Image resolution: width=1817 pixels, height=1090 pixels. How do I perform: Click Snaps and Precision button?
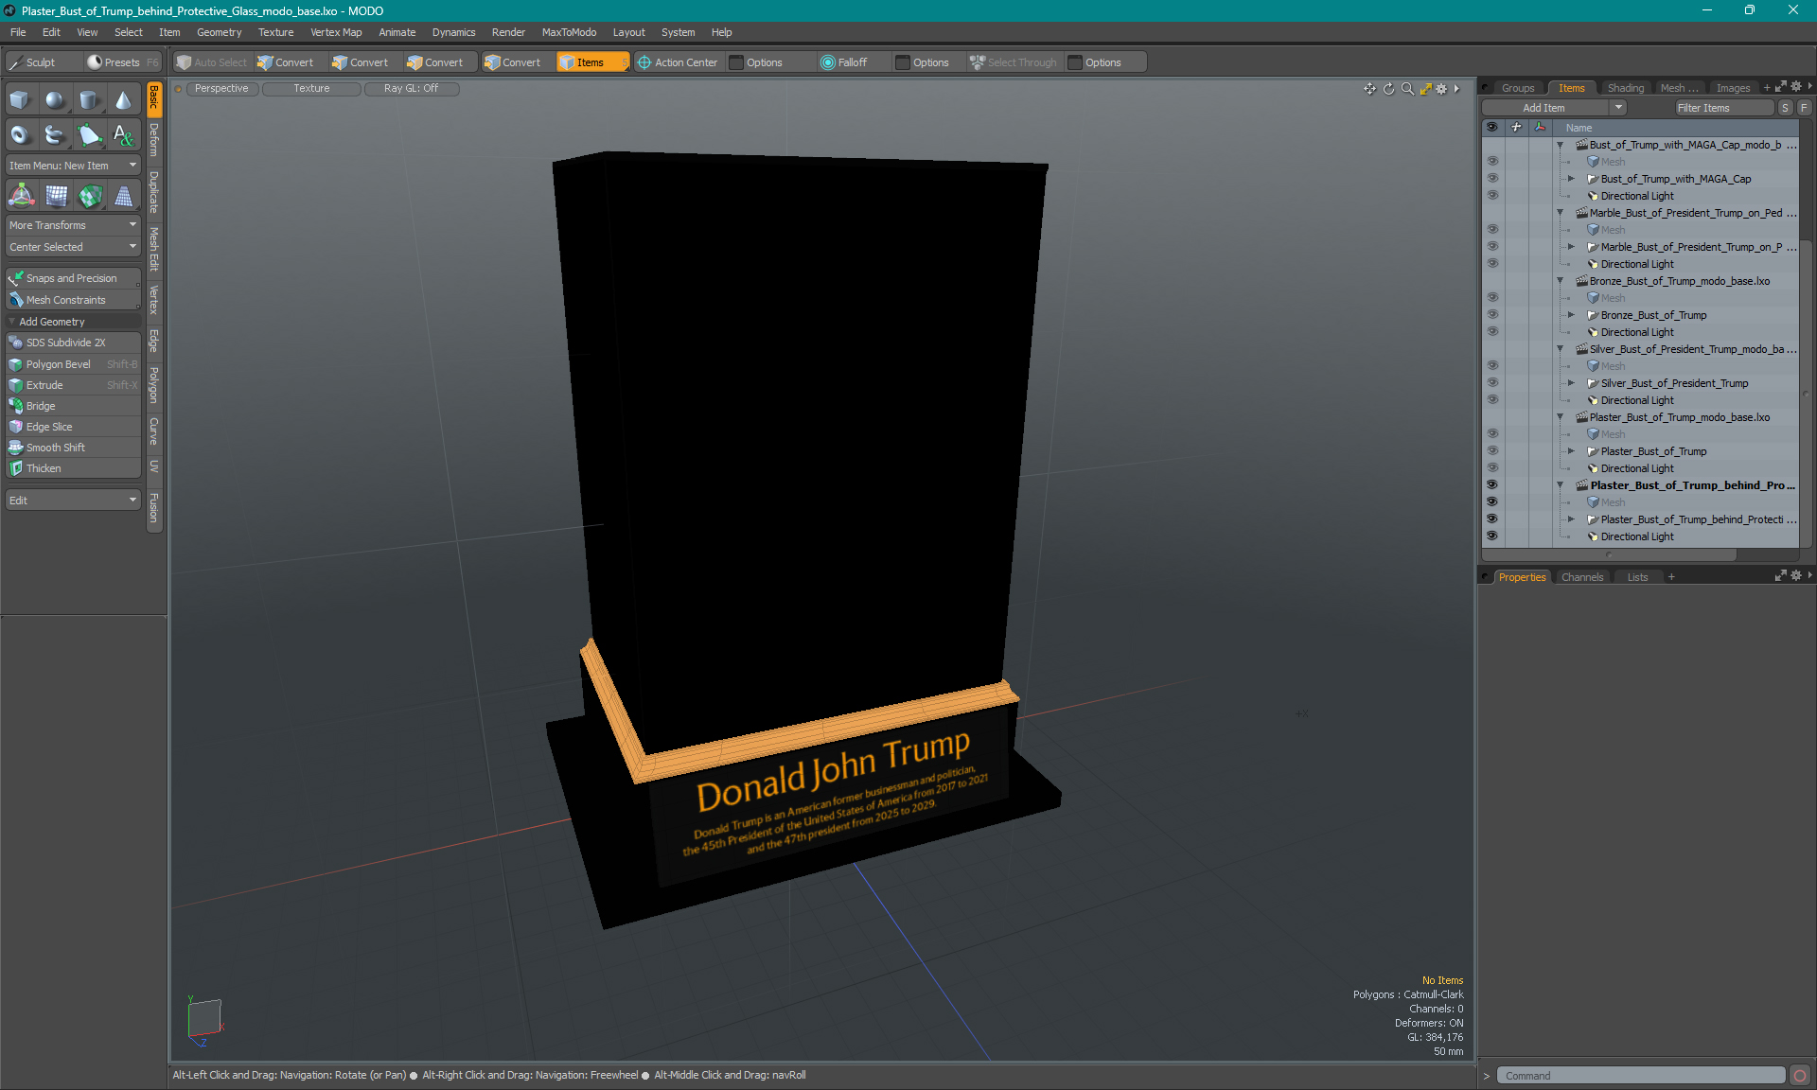[x=73, y=278]
